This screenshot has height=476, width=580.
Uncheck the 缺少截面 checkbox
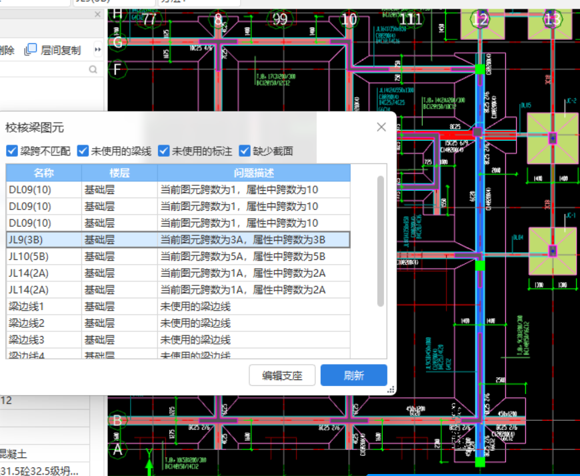click(245, 151)
